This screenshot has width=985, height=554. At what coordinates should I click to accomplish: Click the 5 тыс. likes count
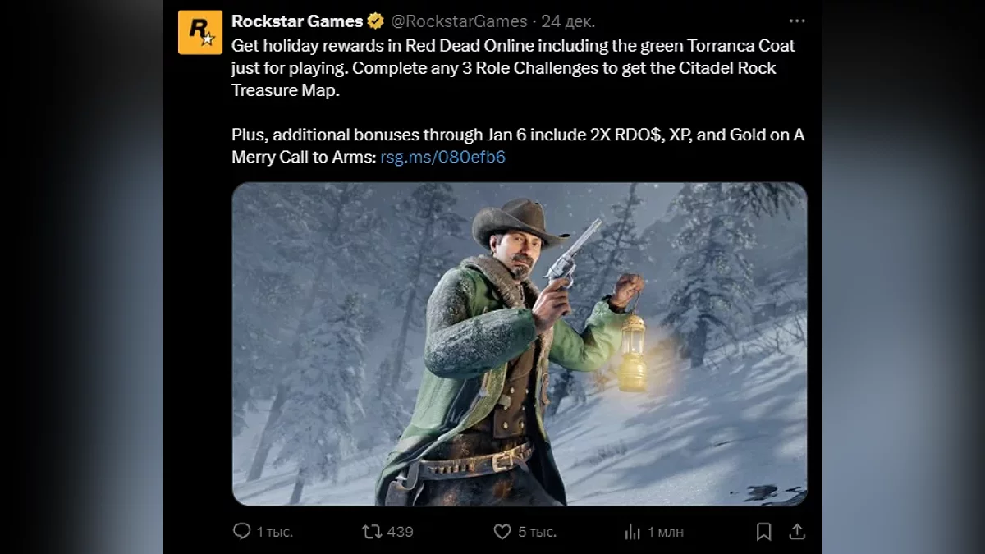coord(537,532)
